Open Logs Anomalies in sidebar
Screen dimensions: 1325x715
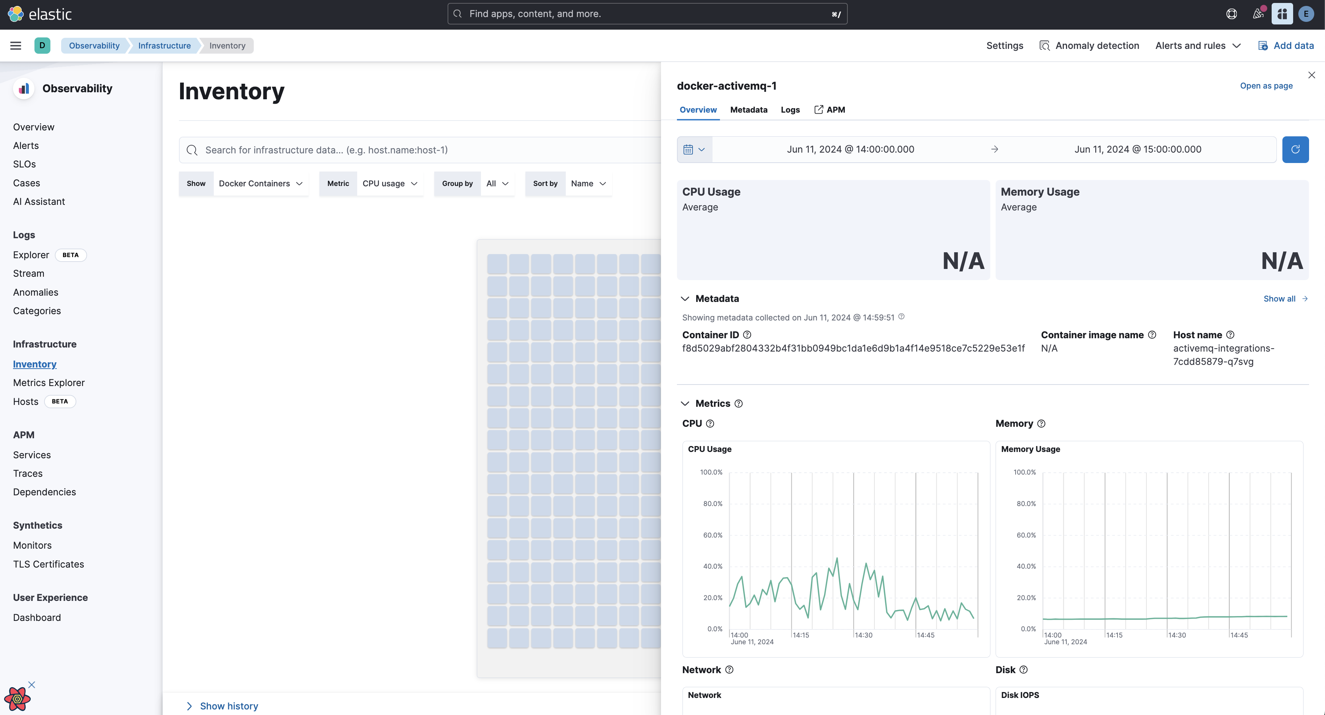pos(36,292)
